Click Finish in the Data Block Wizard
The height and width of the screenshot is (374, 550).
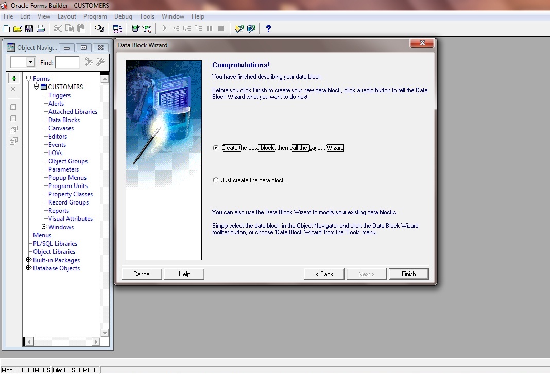(408, 274)
